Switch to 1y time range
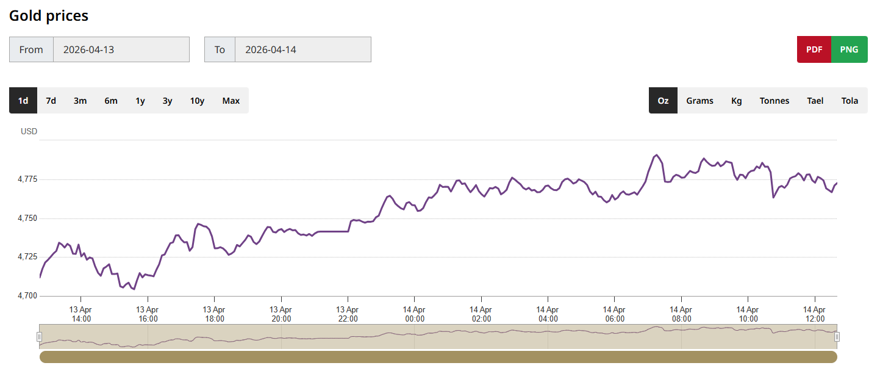Image resolution: width=880 pixels, height=371 pixels. point(140,101)
